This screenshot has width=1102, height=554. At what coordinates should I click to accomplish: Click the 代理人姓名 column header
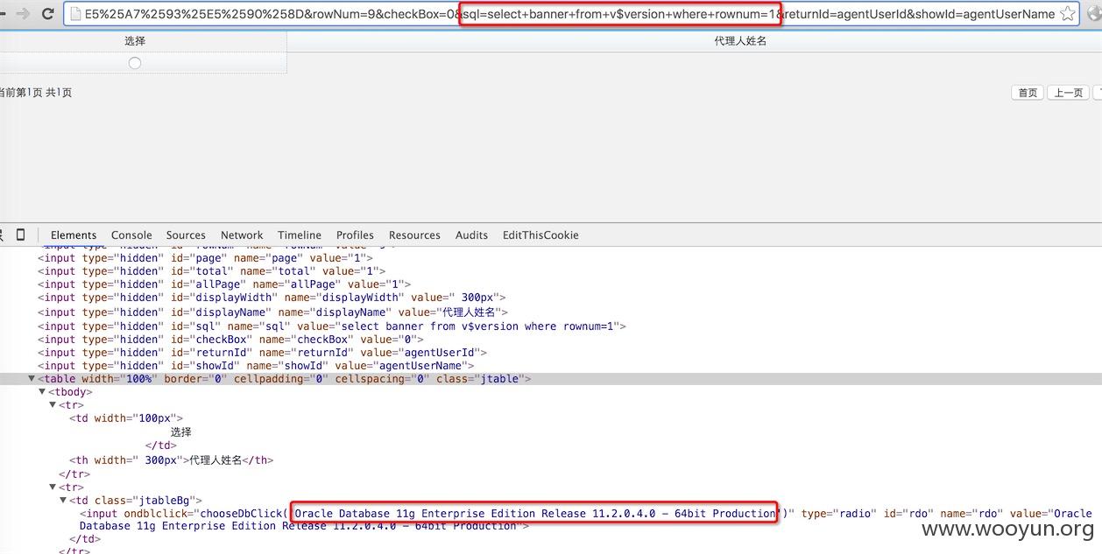click(x=740, y=41)
